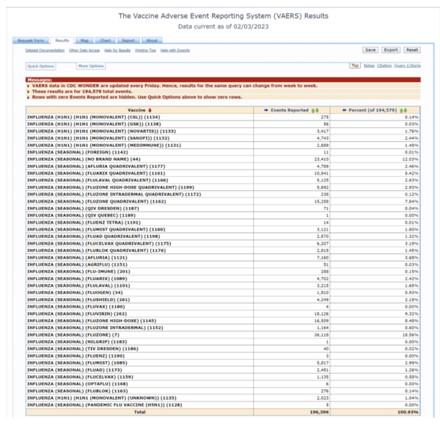Sort Events Reported with green down arrow
The width and height of the screenshot is (440, 426).
[317, 110]
